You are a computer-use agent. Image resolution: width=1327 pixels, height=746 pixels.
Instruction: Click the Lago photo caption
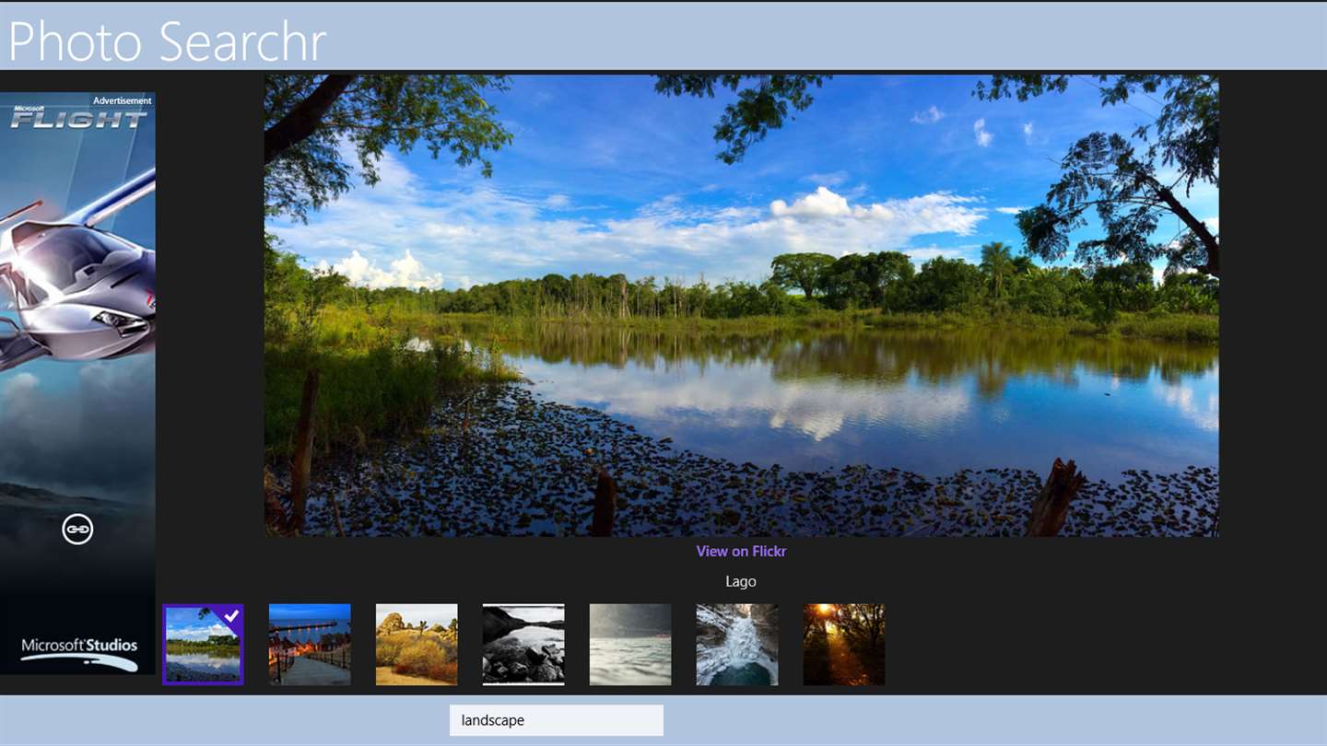point(741,581)
